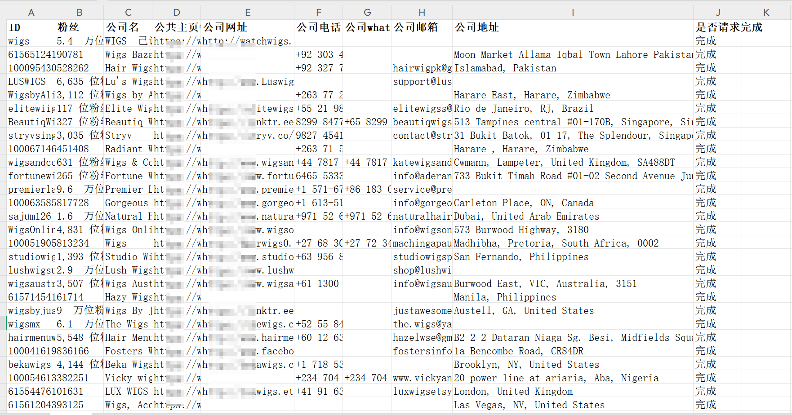Select address Islamabad, Pakistan
This screenshot has height=415, width=792.
click(x=573, y=68)
